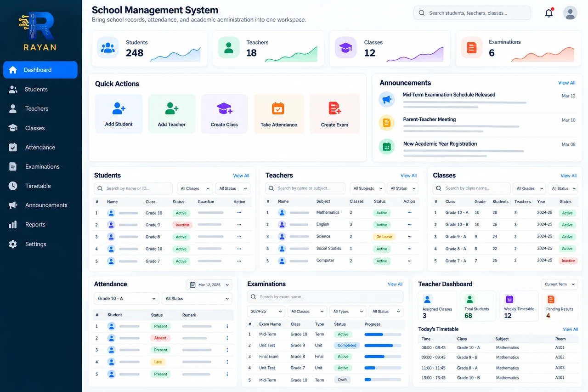This screenshot has height=392, width=588.
Task: Open notifications bell icon
Action: tap(549, 13)
